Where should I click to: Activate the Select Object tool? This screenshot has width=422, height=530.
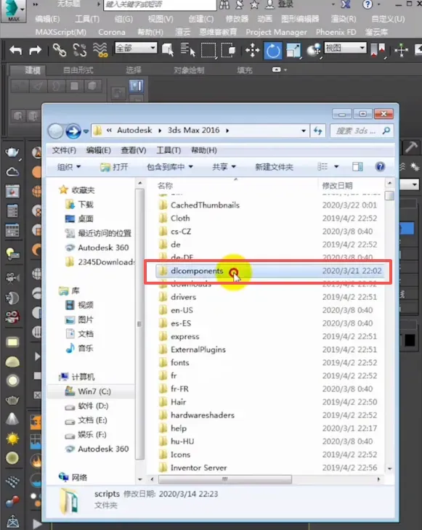(167, 50)
